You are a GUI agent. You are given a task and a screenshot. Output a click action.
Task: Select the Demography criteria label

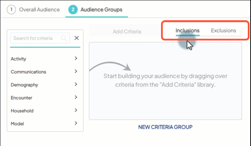(x=24, y=85)
